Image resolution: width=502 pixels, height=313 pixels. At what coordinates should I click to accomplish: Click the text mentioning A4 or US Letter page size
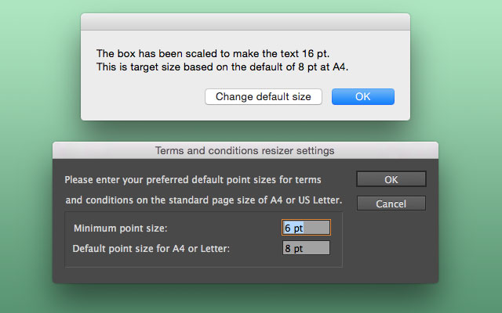point(204,200)
